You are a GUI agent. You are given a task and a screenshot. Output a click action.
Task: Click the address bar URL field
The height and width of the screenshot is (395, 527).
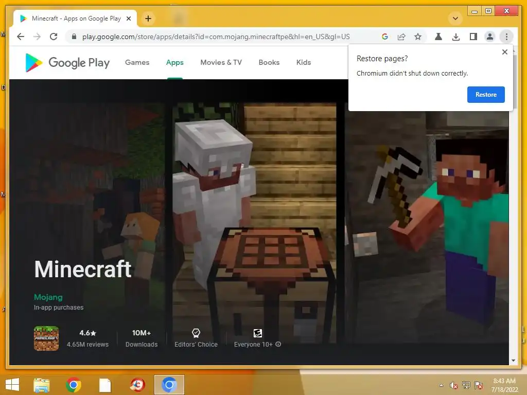point(216,37)
